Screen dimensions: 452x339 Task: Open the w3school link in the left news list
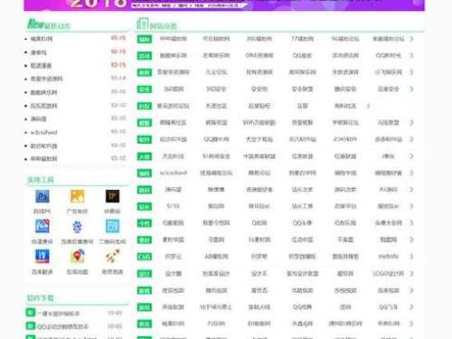[x=43, y=132]
